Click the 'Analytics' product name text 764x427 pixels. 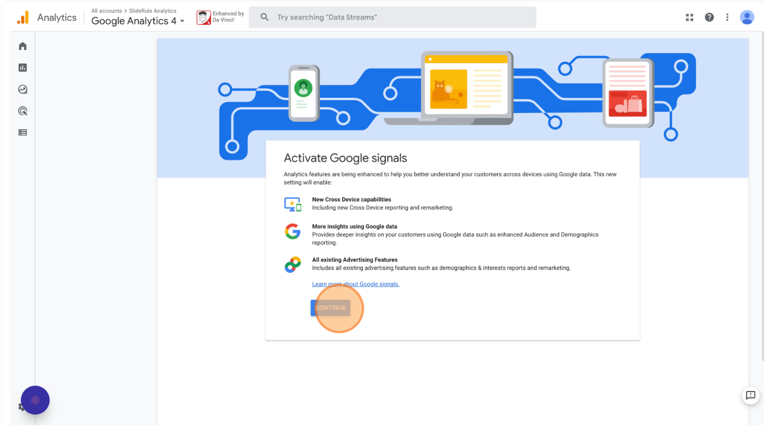[x=57, y=17]
